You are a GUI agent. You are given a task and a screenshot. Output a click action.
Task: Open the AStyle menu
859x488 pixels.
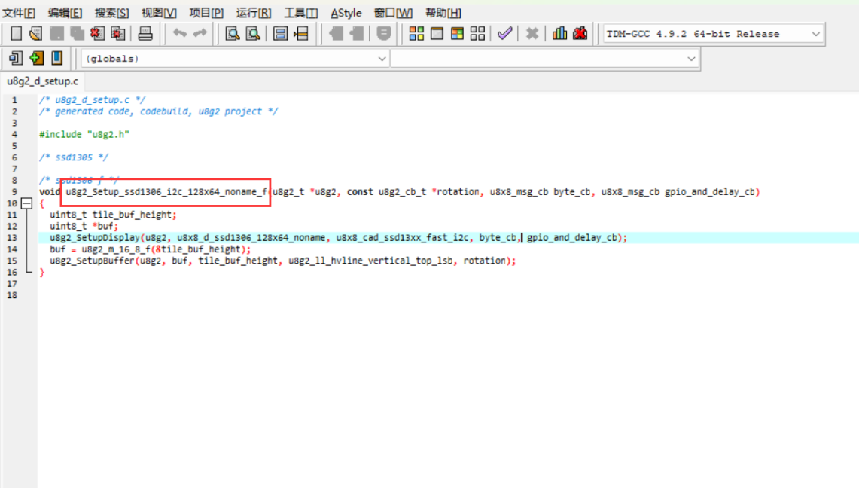(346, 13)
